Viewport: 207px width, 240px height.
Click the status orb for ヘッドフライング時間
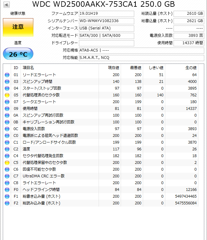click(x=7, y=190)
